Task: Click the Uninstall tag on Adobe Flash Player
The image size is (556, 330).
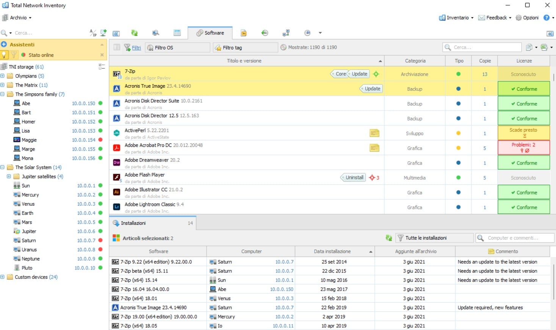Action: 353,177
